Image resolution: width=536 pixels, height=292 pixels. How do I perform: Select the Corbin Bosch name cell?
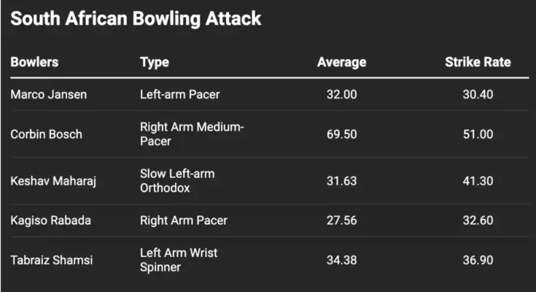point(46,134)
